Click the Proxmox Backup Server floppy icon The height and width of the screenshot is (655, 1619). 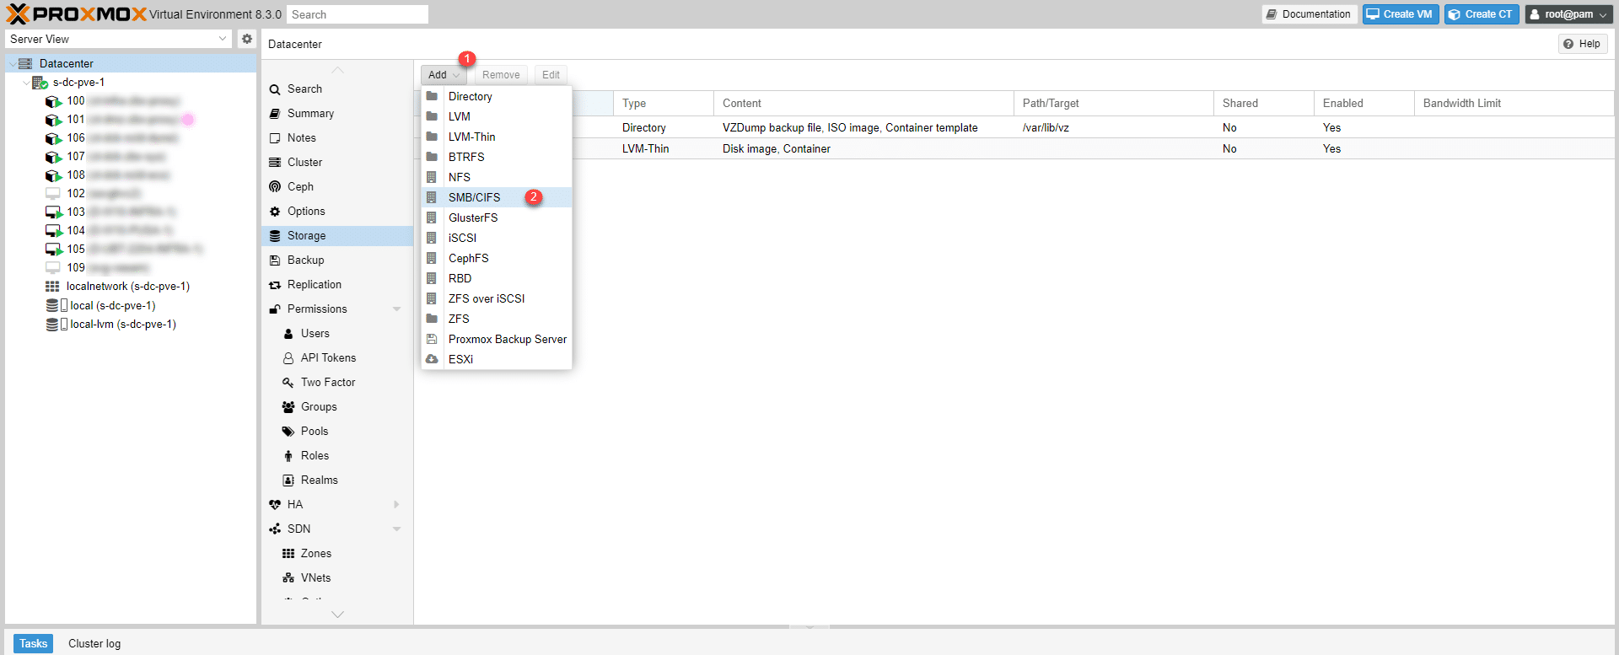tap(432, 339)
